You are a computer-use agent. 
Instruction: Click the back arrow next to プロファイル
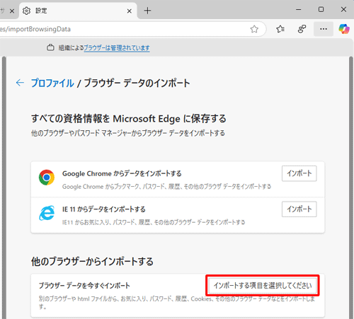click(20, 83)
